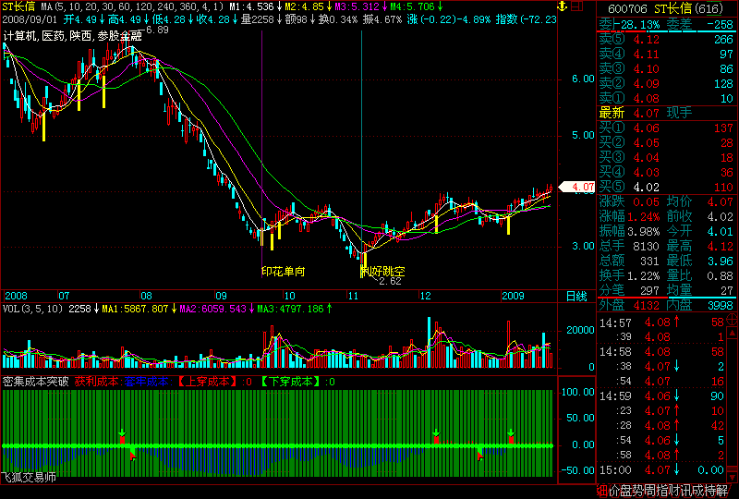Image resolution: width=739 pixels, height=499 pixels.
Task: Click the 2009 year label on the date axis
Action: [513, 296]
